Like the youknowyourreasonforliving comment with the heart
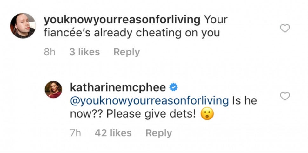The height and width of the screenshot is (153, 308). pos(285,29)
